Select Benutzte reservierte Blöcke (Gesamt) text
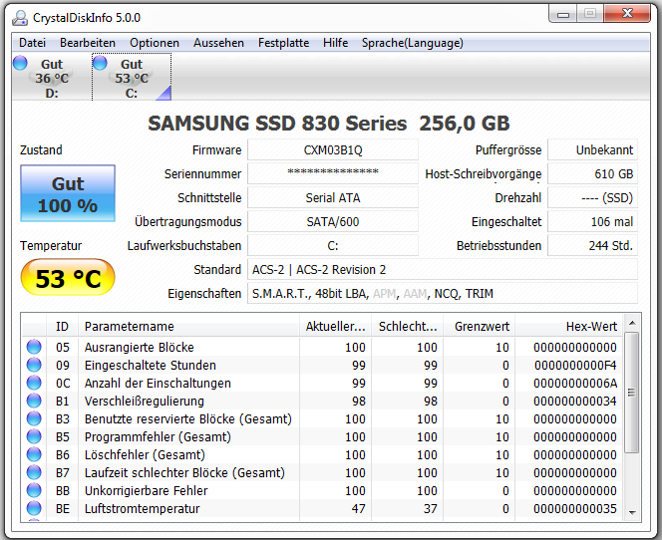The width and height of the screenshot is (662, 540). pos(187,418)
